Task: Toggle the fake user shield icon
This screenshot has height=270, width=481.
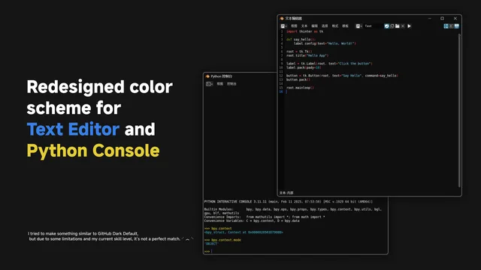Action: pos(386,26)
